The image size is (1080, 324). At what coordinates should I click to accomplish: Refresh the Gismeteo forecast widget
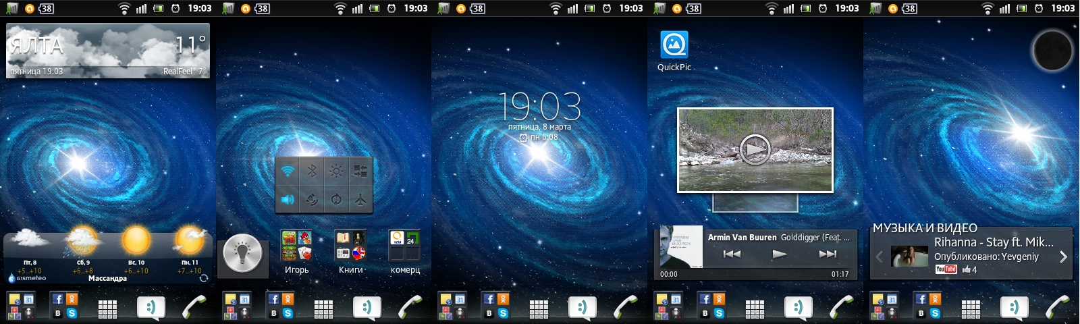pyautogui.click(x=204, y=277)
